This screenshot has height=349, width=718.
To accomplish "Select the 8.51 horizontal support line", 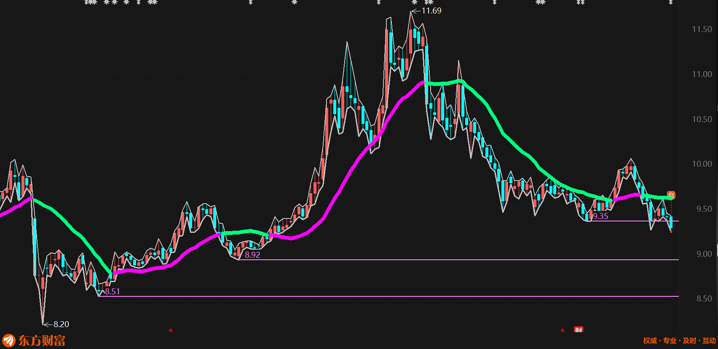I will click(x=389, y=296).
